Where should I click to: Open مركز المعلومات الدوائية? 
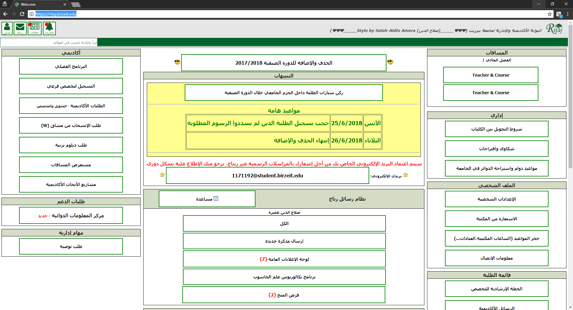pos(71,216)
